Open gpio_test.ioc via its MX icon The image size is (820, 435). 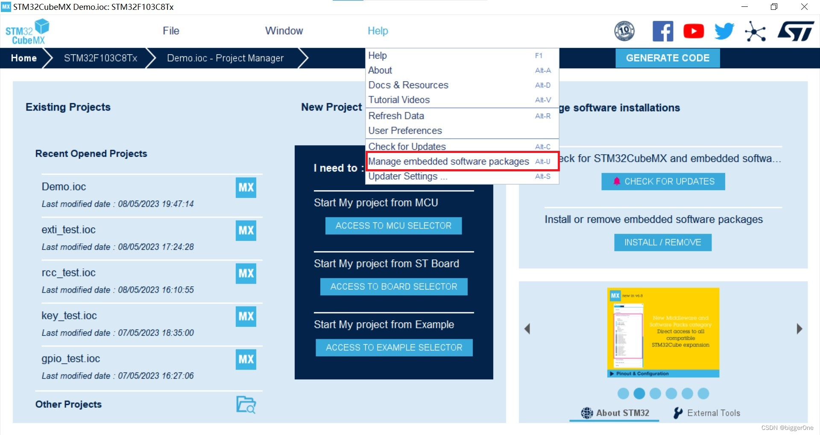[x=246, y=359]
